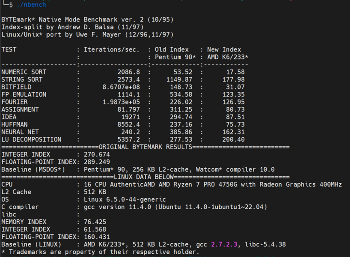This screenshot has height=257, width=350.
Task: Select the NUMERIC SORT row label
Action: point(24,72)
